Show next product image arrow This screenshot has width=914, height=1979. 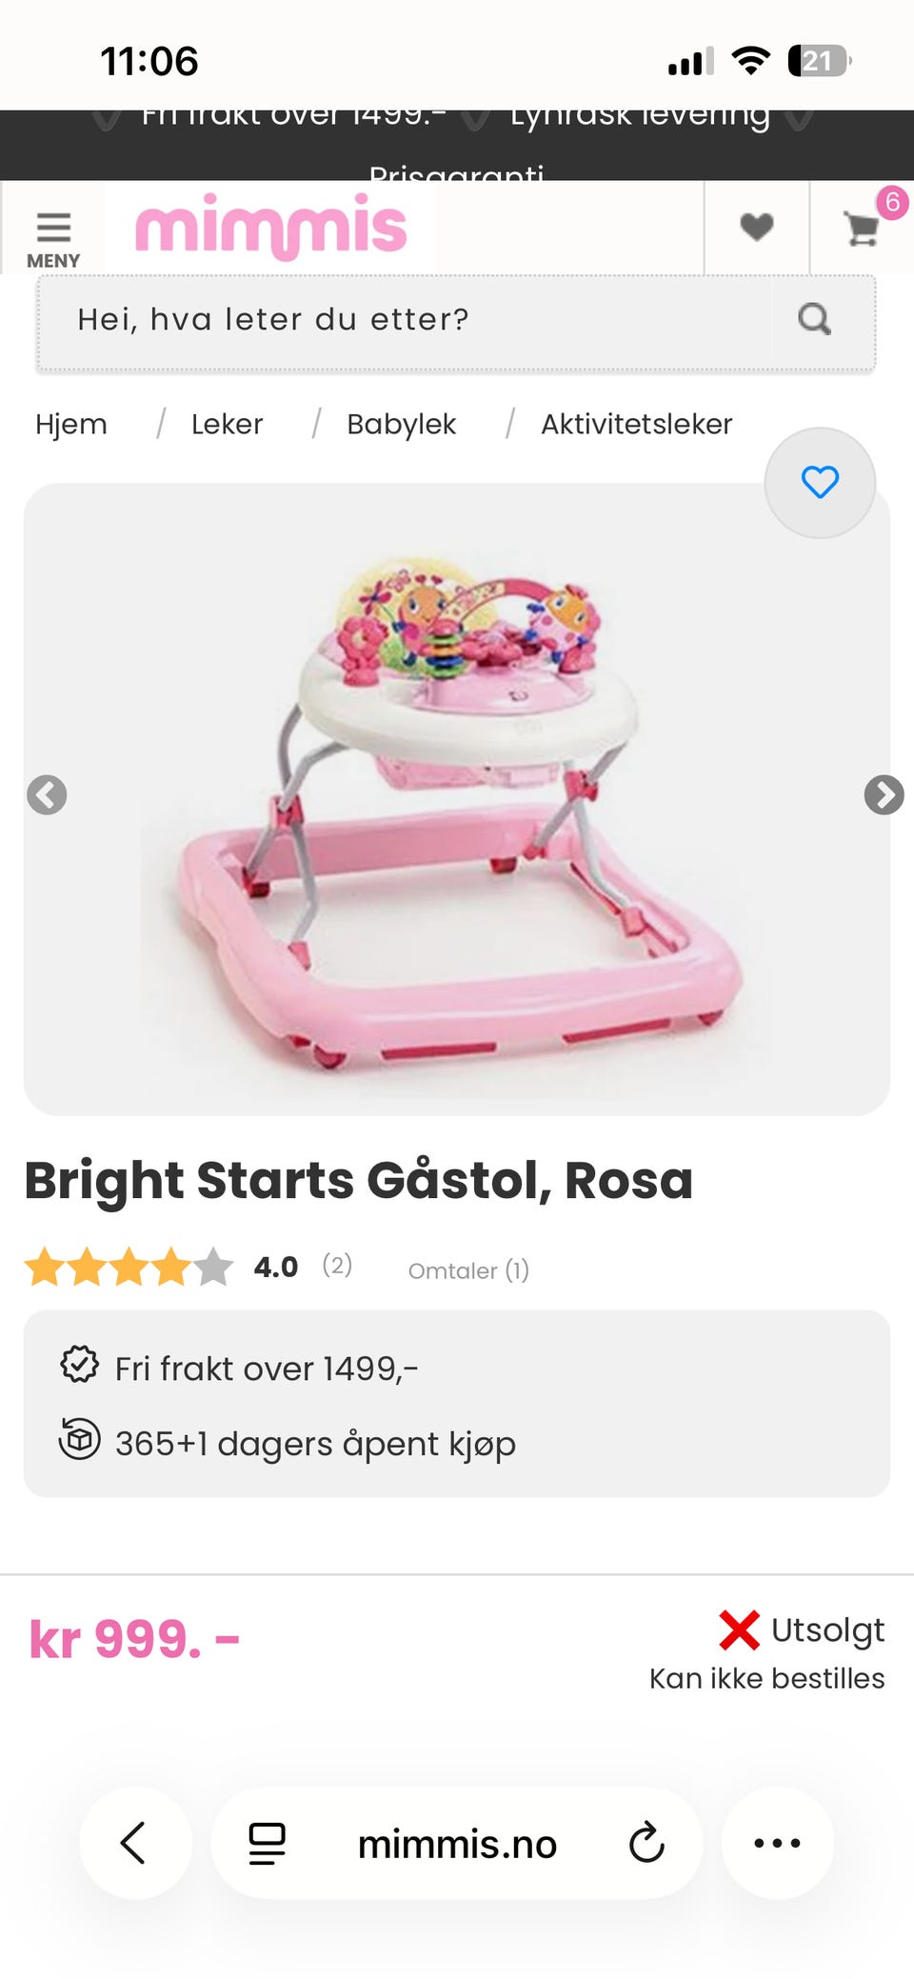tap(884, 795)
